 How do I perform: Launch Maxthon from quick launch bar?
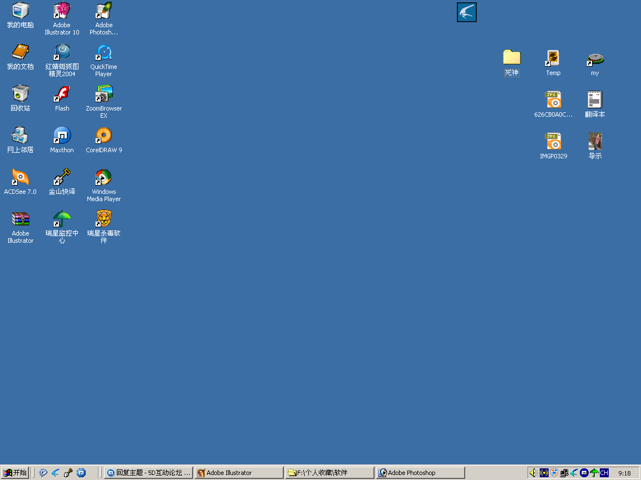[x=81, y=473]
